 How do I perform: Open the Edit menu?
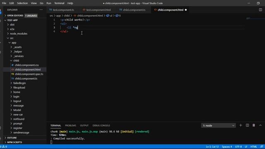(x=12, y=3)
